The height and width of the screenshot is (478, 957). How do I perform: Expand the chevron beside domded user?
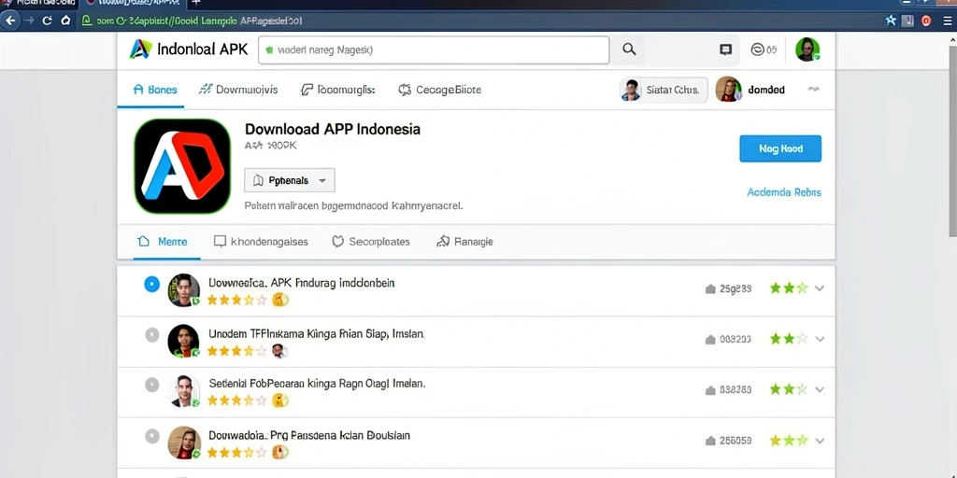(x=813, y=89)
